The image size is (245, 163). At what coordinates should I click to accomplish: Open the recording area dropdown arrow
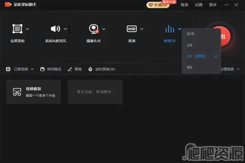point(27,29)
